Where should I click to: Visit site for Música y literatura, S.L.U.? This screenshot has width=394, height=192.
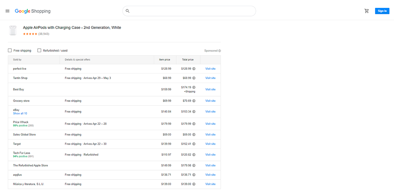(210, 184)
